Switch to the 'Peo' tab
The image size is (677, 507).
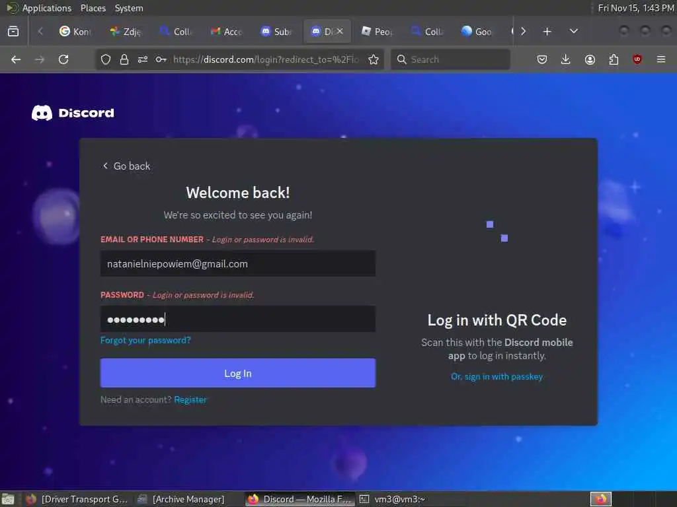[376, 32]
